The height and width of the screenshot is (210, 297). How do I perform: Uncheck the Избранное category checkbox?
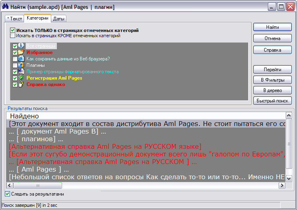click(15, 52)
